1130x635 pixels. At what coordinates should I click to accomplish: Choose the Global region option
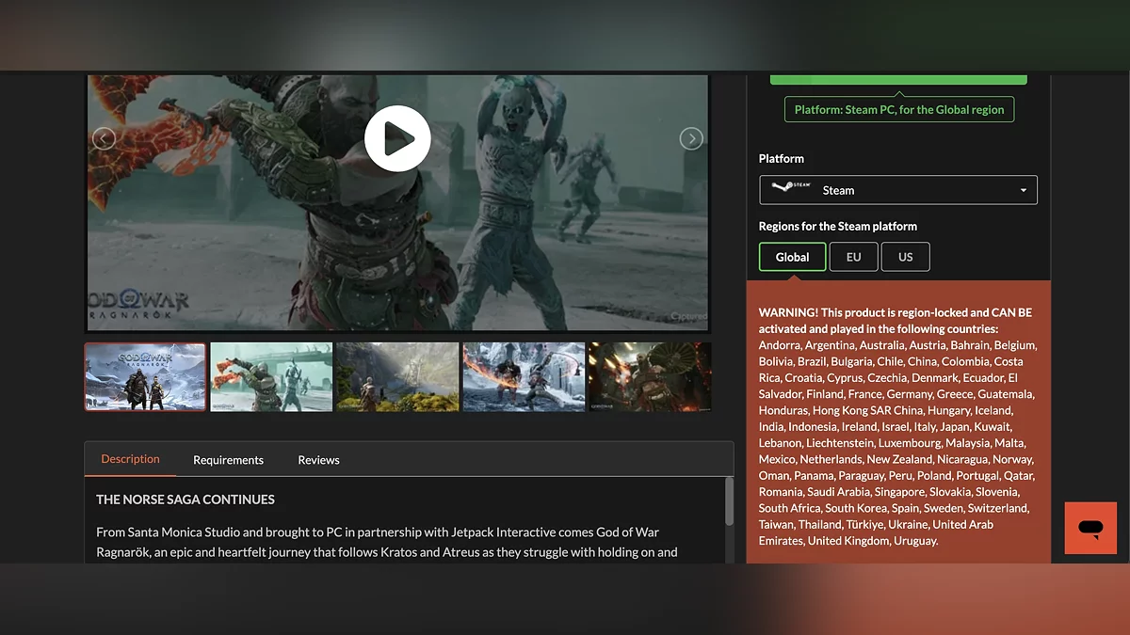792,257
